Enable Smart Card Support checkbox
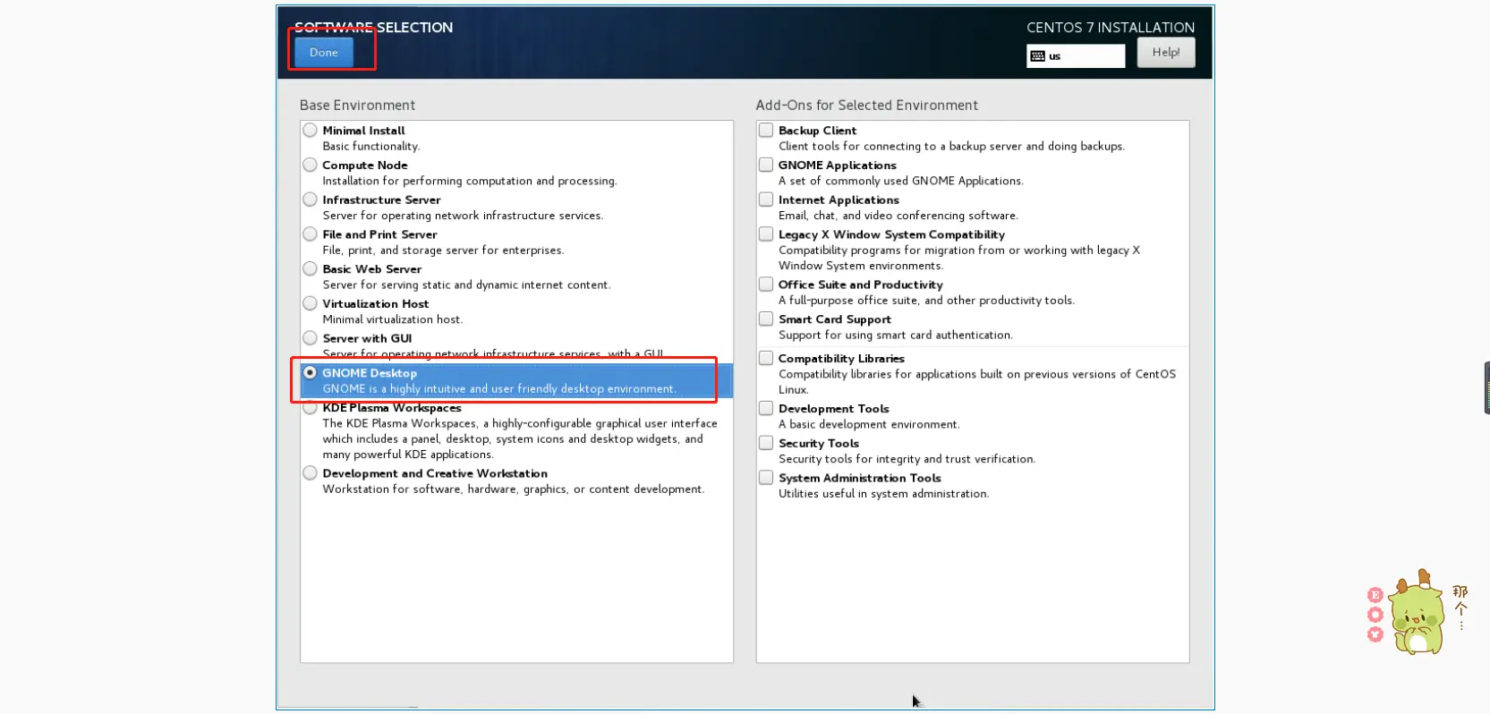The width and height of the screenshot is (1490, 714). pyautogui.click(x=766, y=319)
